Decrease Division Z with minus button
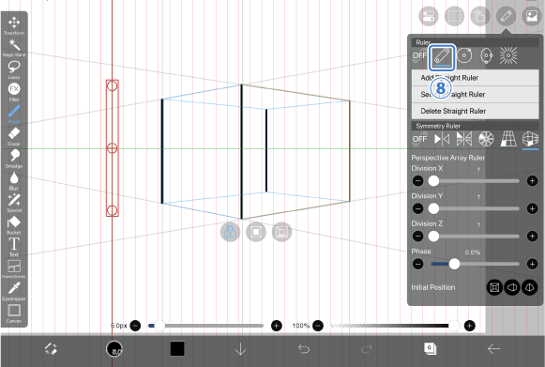Screen dimensions: 545x367 tap(417, 237)
